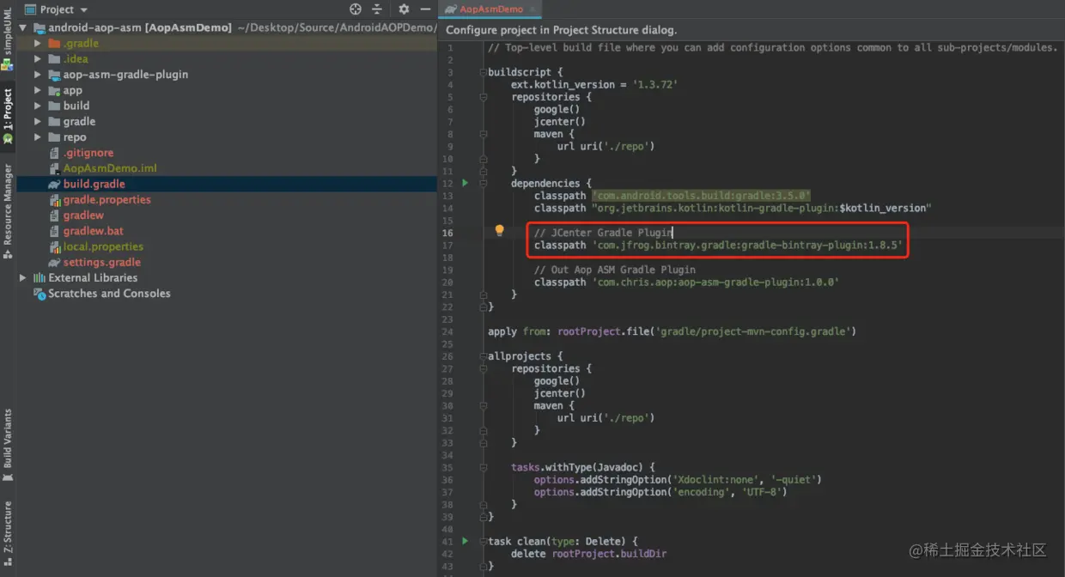1065x577 pixels.
Task: Click 'delete rootProject.buildDir' on line 42
Action: tap(588, 554)
